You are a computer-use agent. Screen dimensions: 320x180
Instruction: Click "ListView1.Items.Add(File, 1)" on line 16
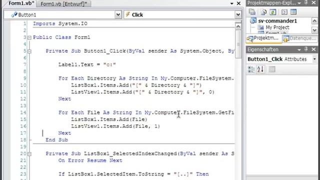[115, 126]
